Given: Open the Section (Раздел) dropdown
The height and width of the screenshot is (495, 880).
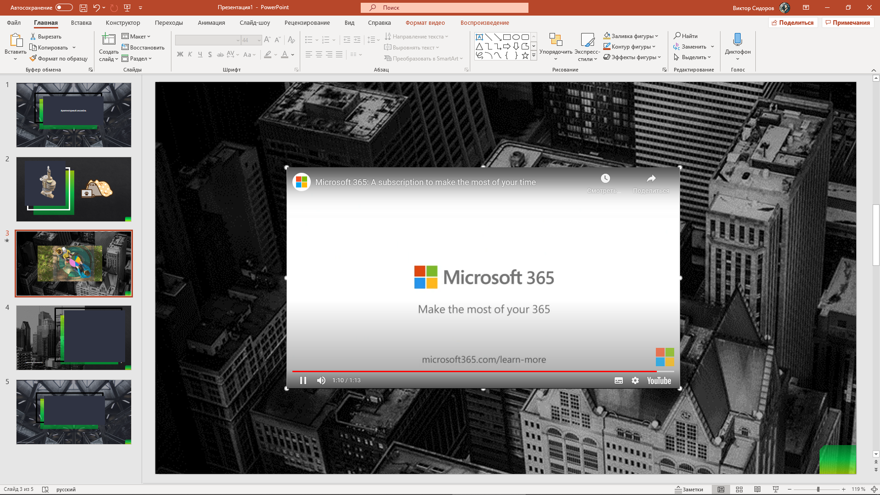Looking at the screenshot, I should coord(137,59).
